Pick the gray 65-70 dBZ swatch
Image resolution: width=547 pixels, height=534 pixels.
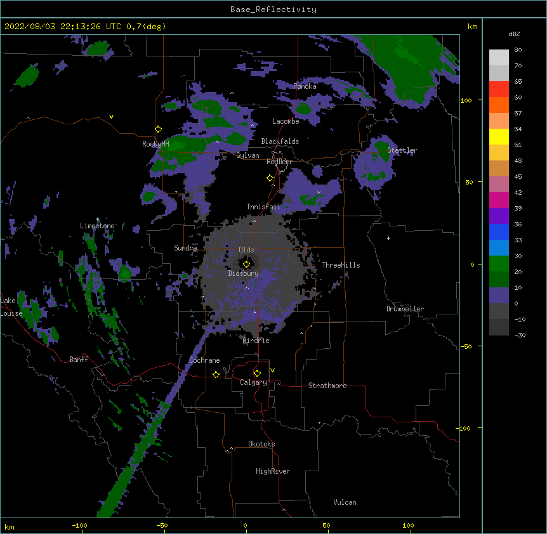click(499, 73)
